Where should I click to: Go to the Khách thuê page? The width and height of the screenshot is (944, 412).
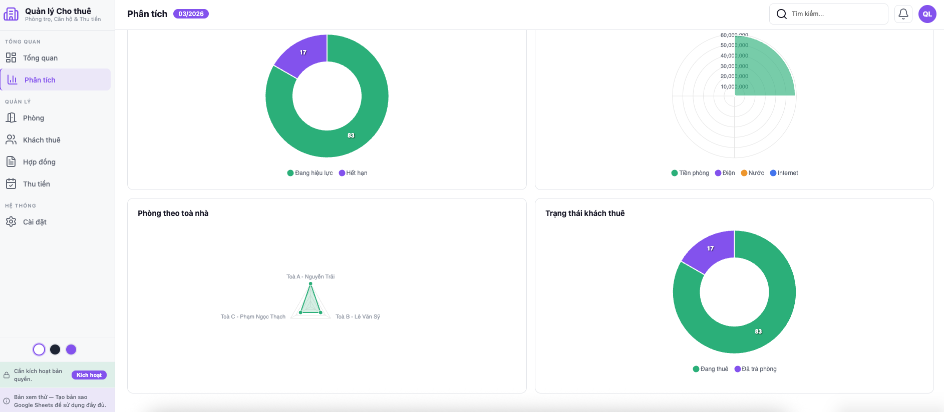(x=42, y=140)
